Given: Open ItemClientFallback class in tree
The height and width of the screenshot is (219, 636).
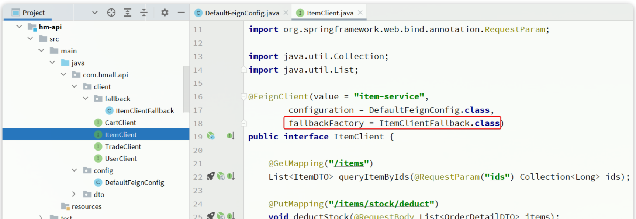Looking at the screenshot, I should point(145,111).
